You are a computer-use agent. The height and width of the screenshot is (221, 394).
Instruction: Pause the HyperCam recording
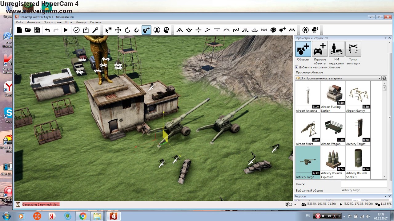click(x=318, y=216)
